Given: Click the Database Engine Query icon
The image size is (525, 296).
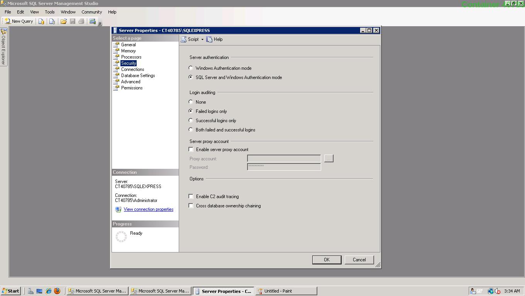Looking at the screenshot, I should (x=41, y=21).
